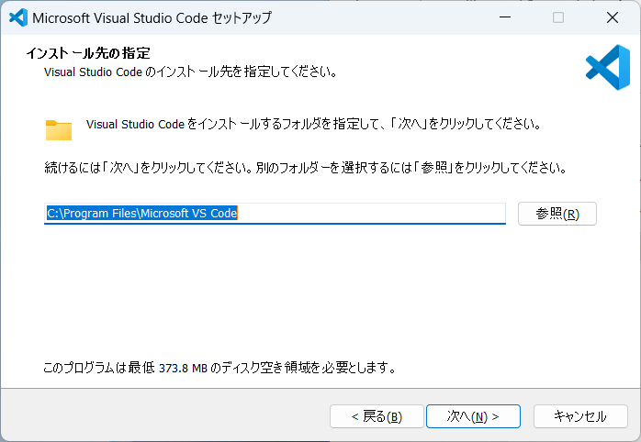
Task: Proceed with 次へ(N) > button
Action: [x=473, y=416]
